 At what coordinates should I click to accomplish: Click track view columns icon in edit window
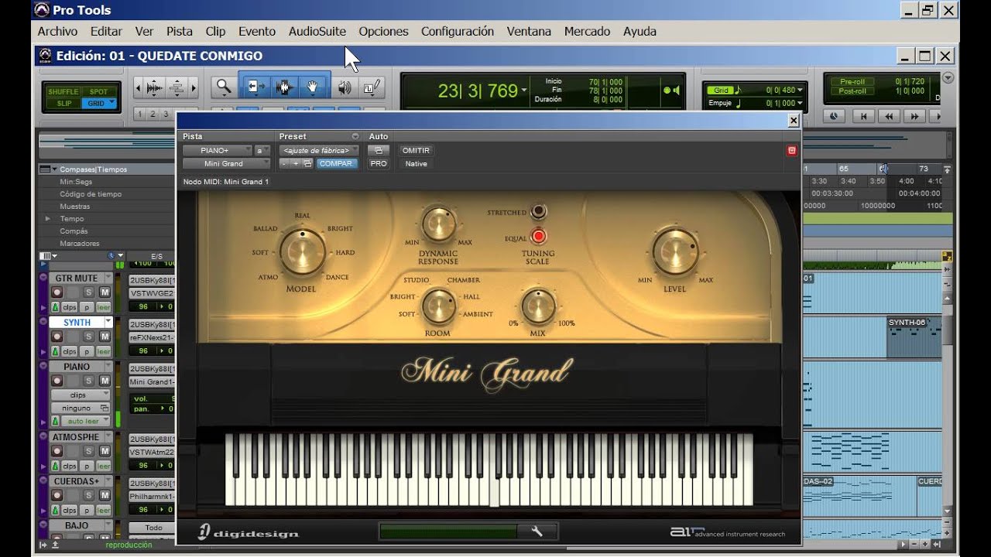click(x=46, y=255)
